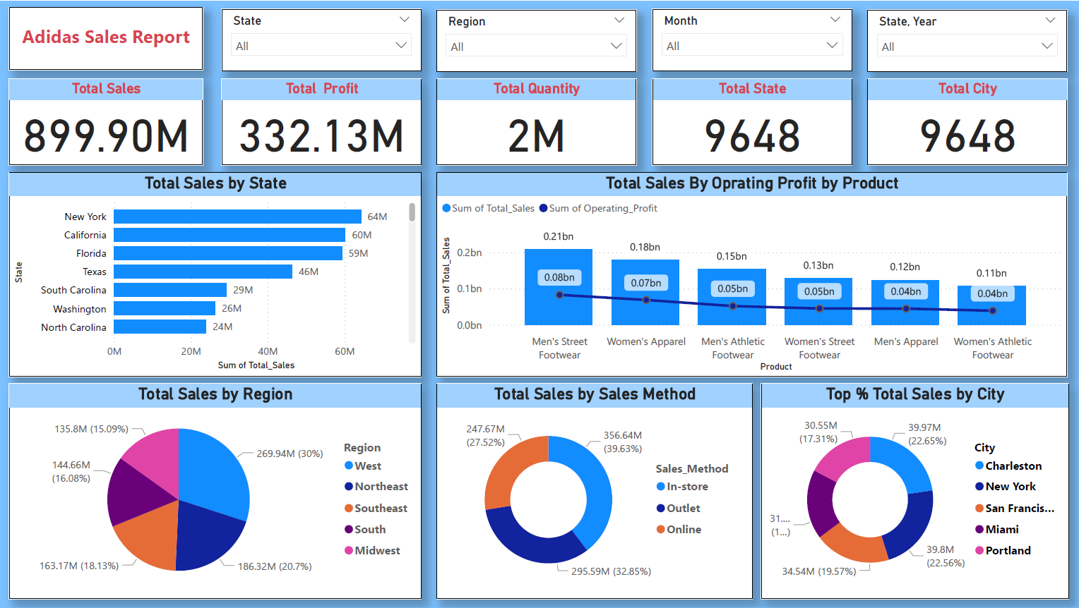The width and height of the screenshot is (1079, 608).
Task: Collapse the State, Year slicer header chevron
Action: [1050, 20]
